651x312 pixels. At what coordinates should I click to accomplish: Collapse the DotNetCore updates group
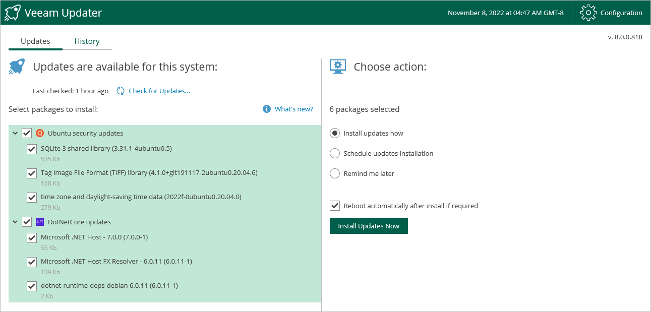point(15,222)
